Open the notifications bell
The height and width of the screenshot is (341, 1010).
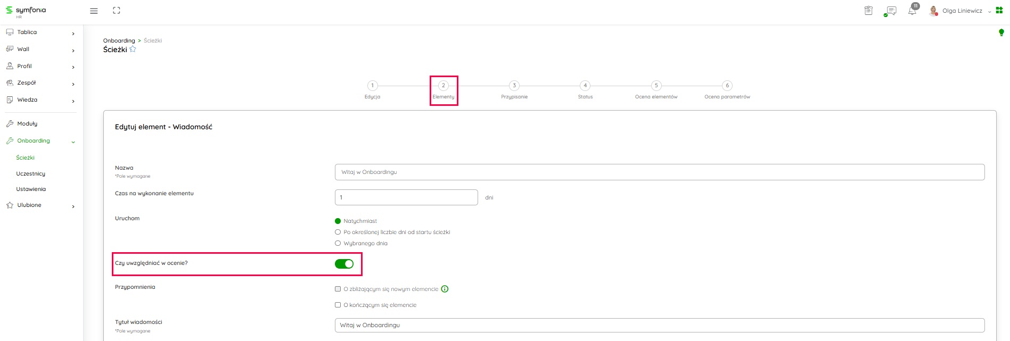pos(912,11)
